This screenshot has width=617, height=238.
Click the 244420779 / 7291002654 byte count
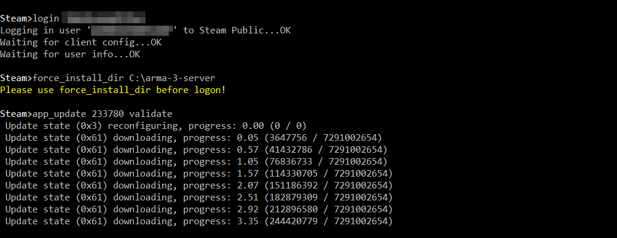point(329,221)
